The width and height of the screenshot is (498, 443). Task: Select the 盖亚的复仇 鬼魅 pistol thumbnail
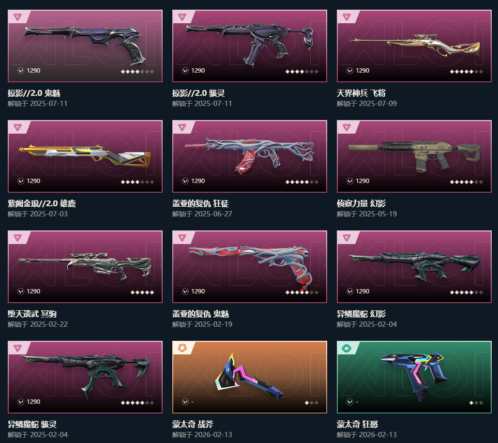click(x=250, y=267)
